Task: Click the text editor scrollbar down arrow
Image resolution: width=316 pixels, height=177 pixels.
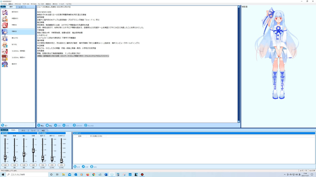Action: 239,121
